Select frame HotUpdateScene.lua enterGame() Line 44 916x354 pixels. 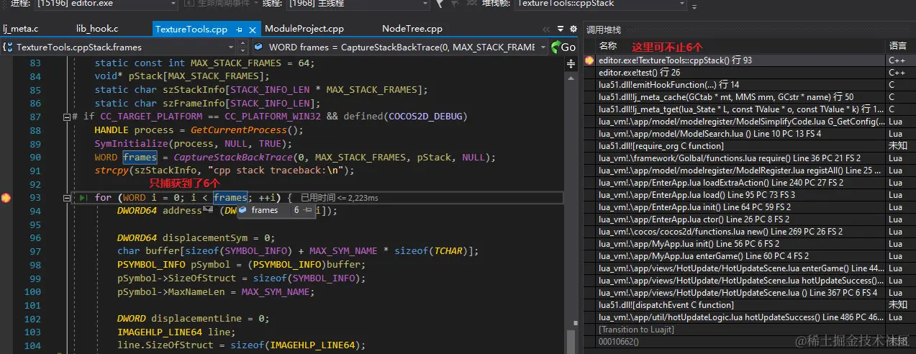point(749,268)
